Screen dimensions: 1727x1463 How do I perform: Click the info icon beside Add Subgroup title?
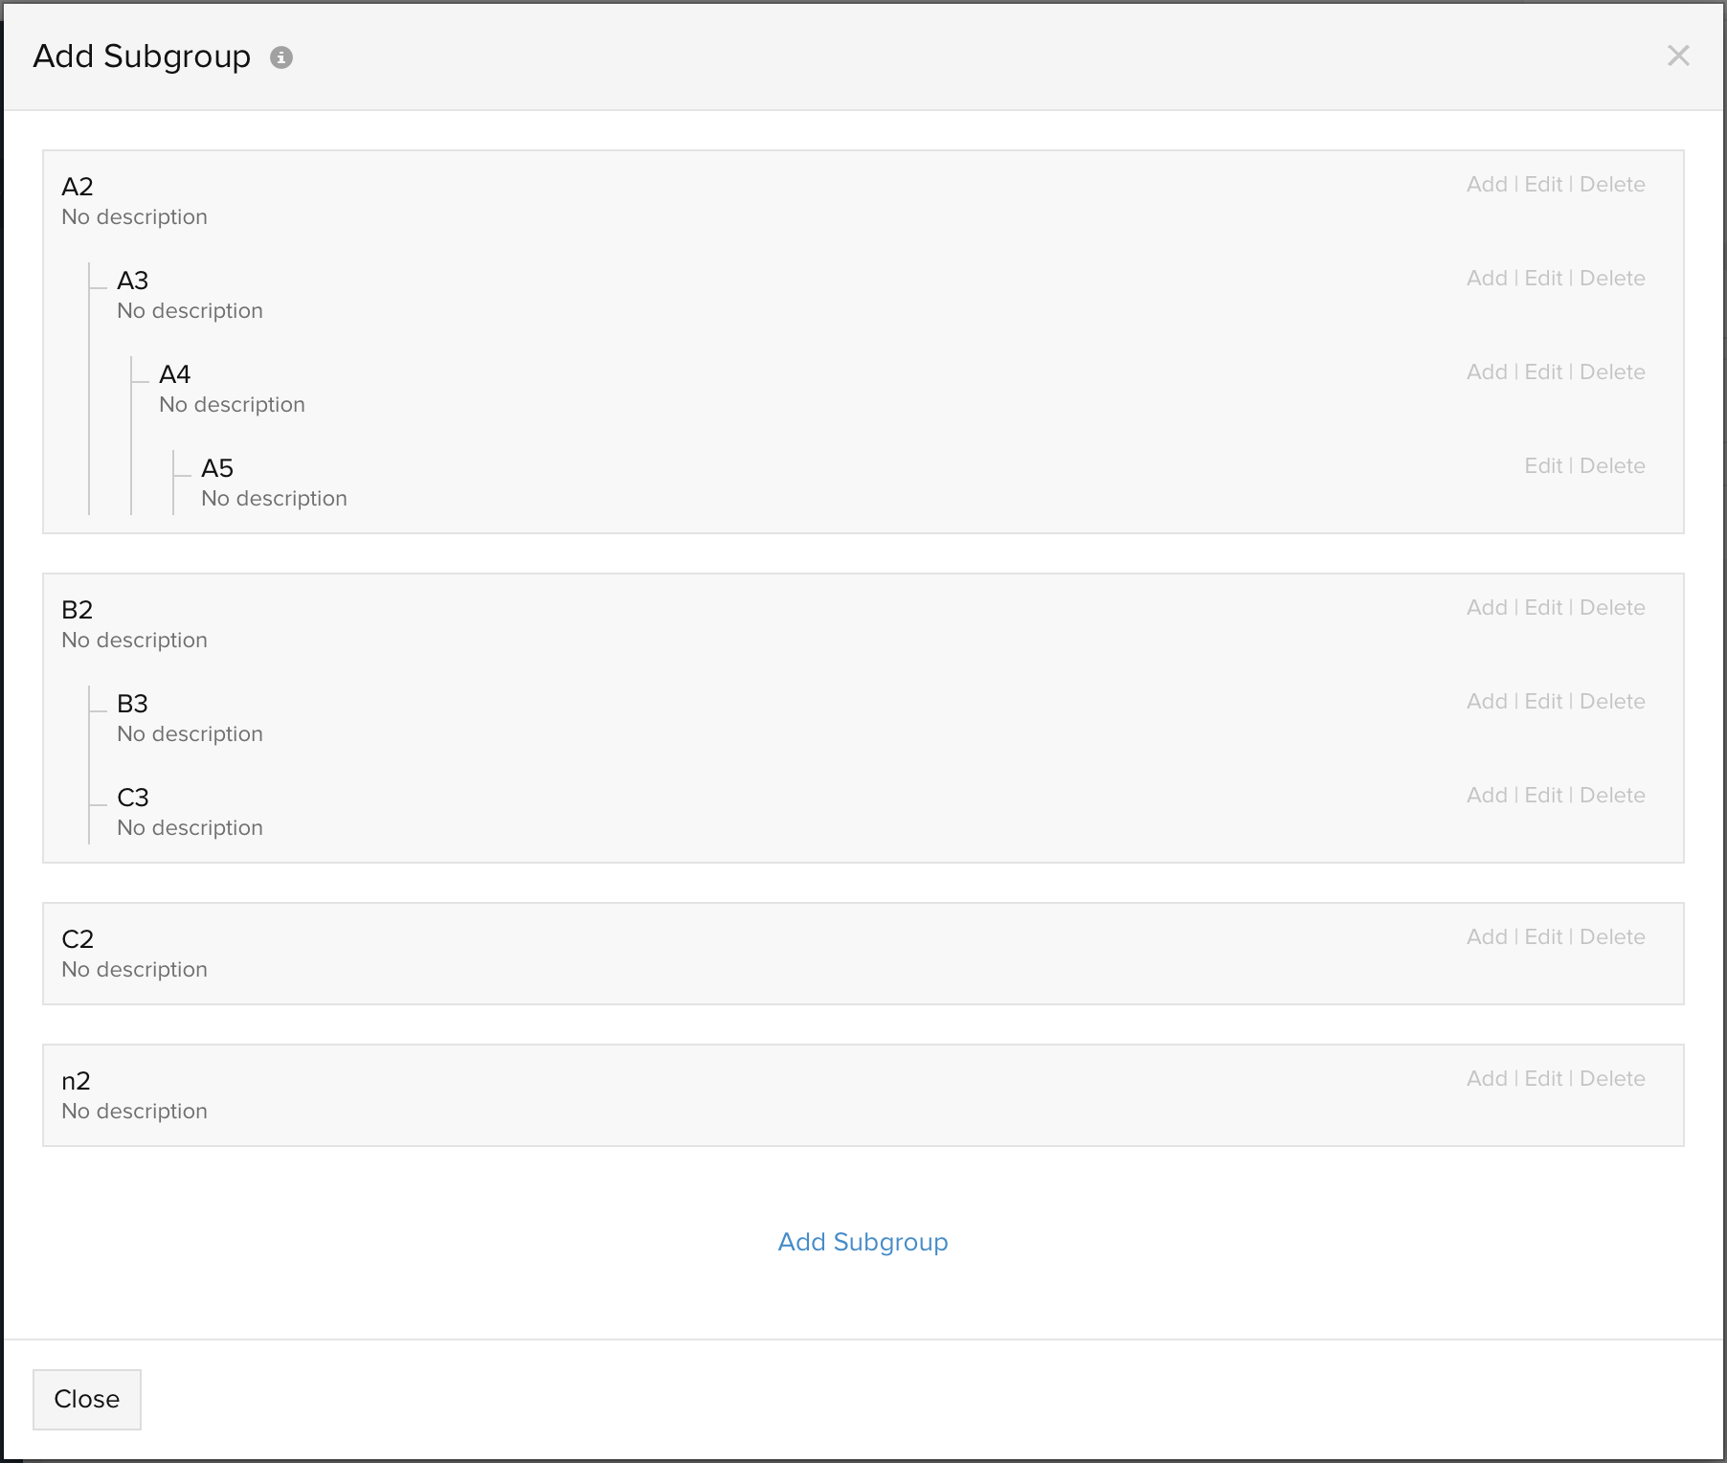[280, 57]
